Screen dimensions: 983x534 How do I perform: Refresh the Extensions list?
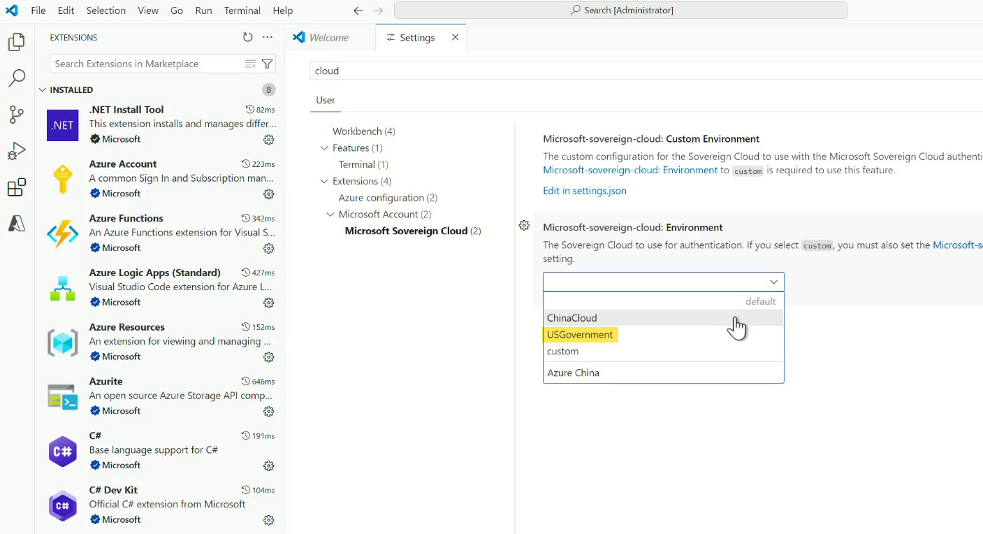(x=247, y=37)
